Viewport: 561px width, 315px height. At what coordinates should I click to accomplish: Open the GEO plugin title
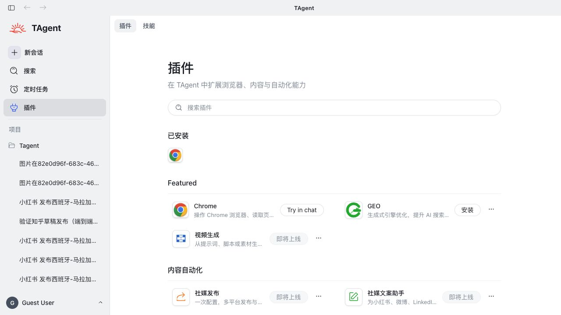374,206
